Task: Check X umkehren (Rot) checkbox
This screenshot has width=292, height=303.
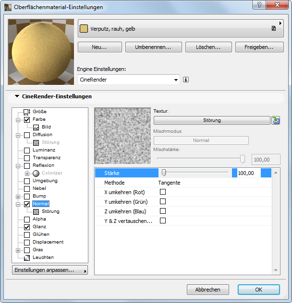Action: point(163,192)
